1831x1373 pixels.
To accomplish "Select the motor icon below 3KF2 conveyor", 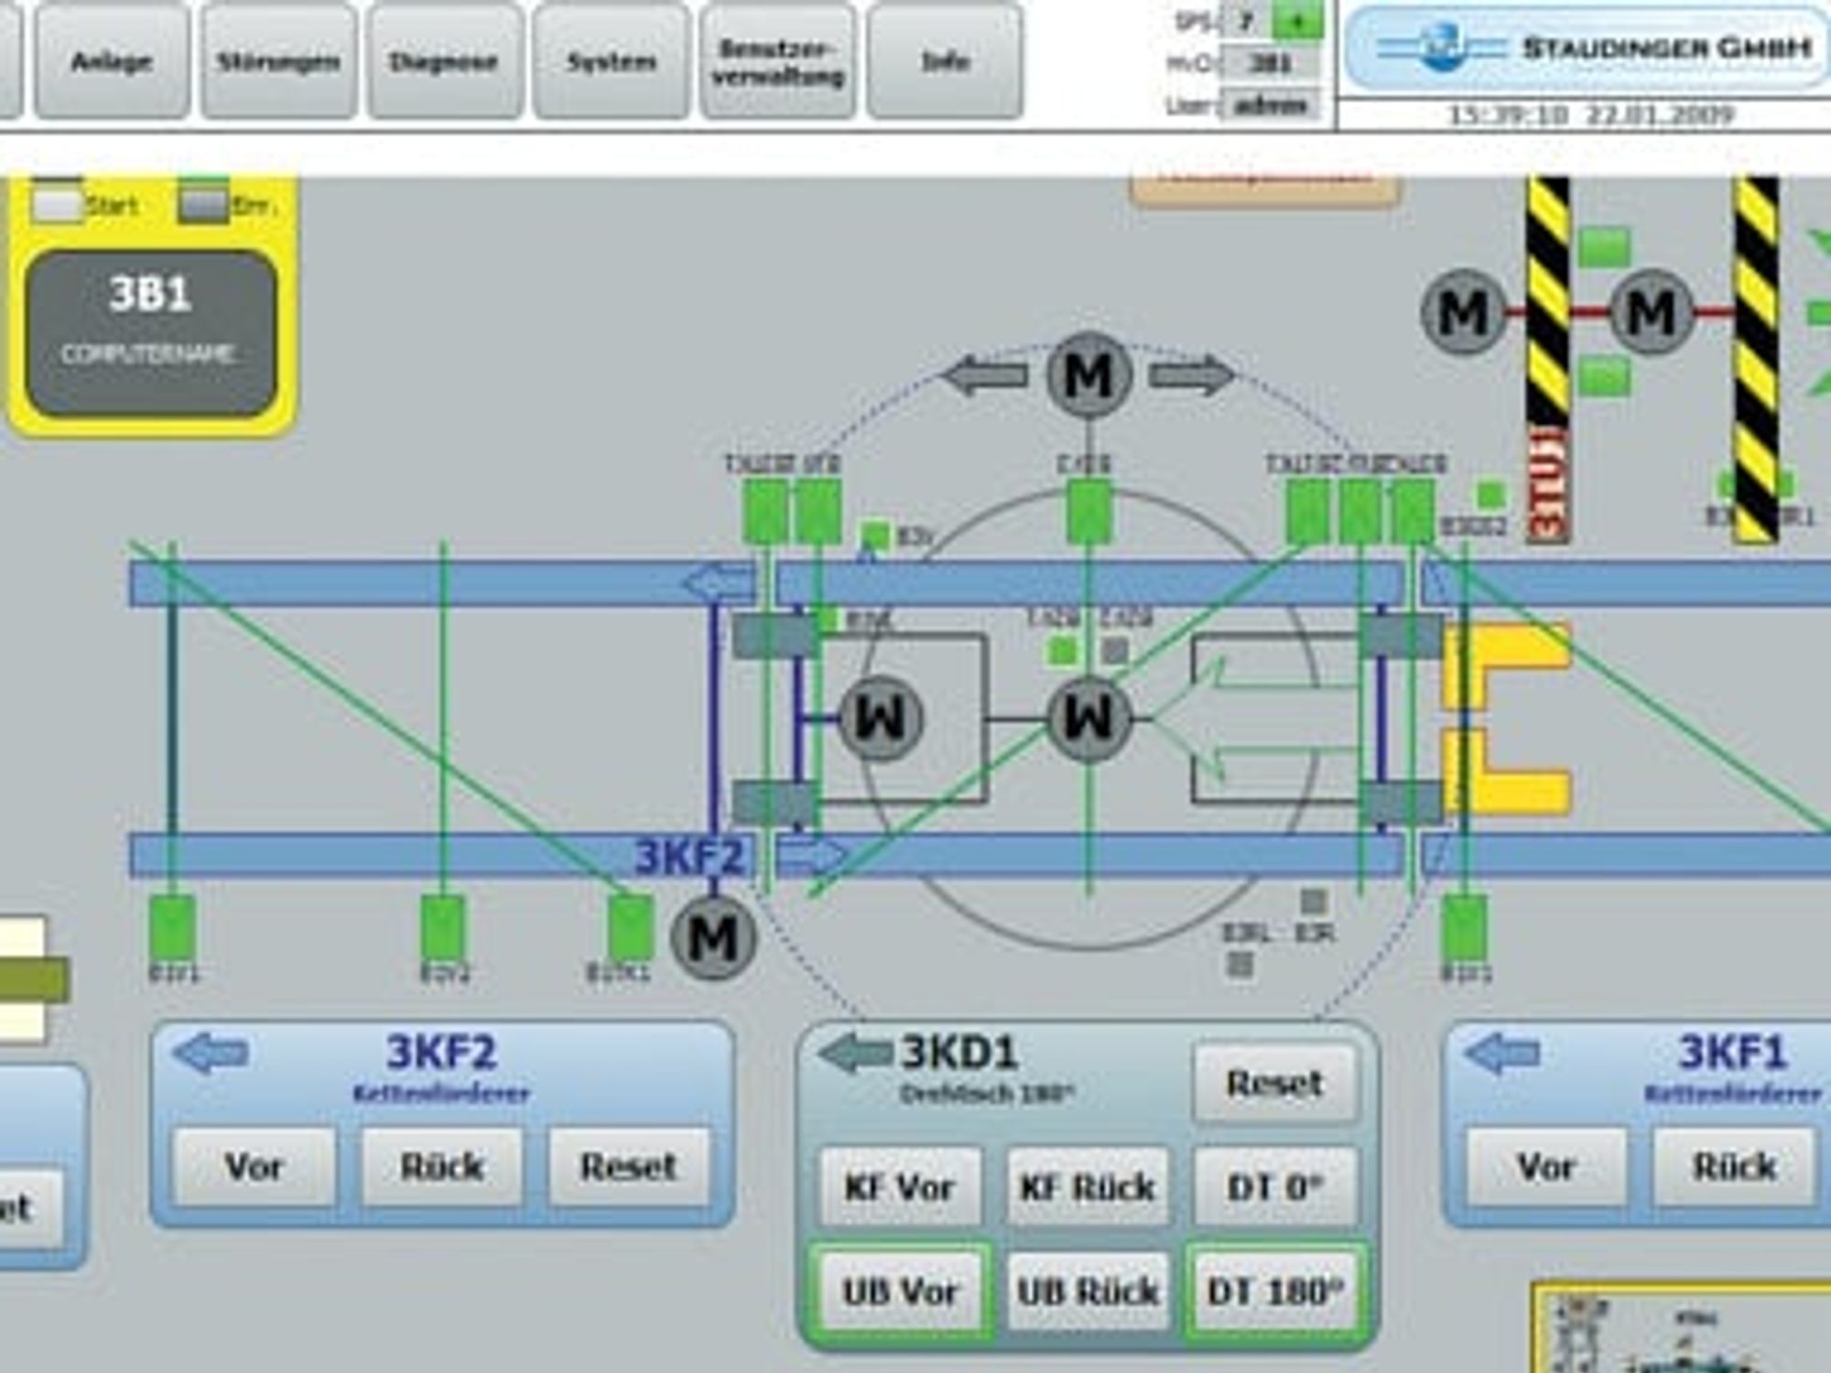I will (x=713, y=936).
